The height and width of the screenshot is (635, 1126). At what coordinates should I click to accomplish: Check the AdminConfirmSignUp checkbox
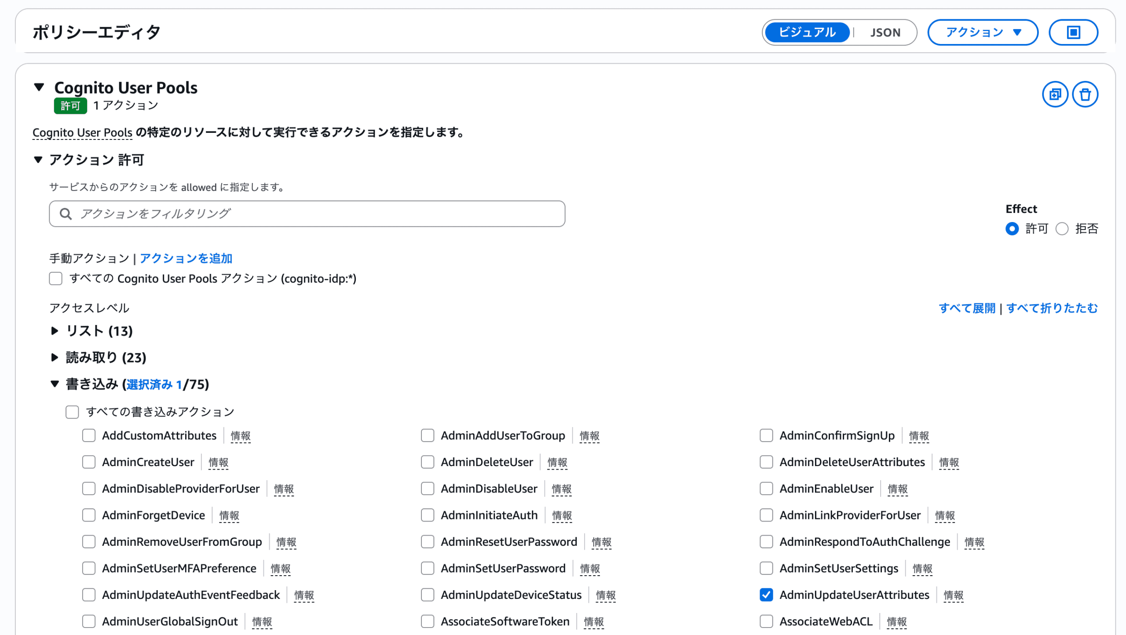[766, 435]
